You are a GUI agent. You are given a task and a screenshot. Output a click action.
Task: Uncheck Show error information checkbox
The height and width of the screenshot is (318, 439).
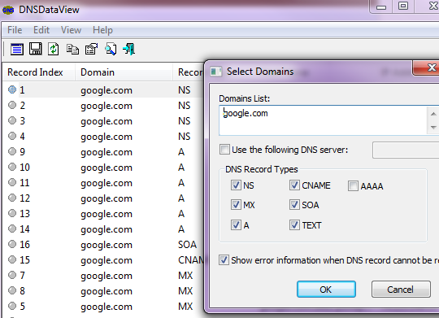coord(224,260)
